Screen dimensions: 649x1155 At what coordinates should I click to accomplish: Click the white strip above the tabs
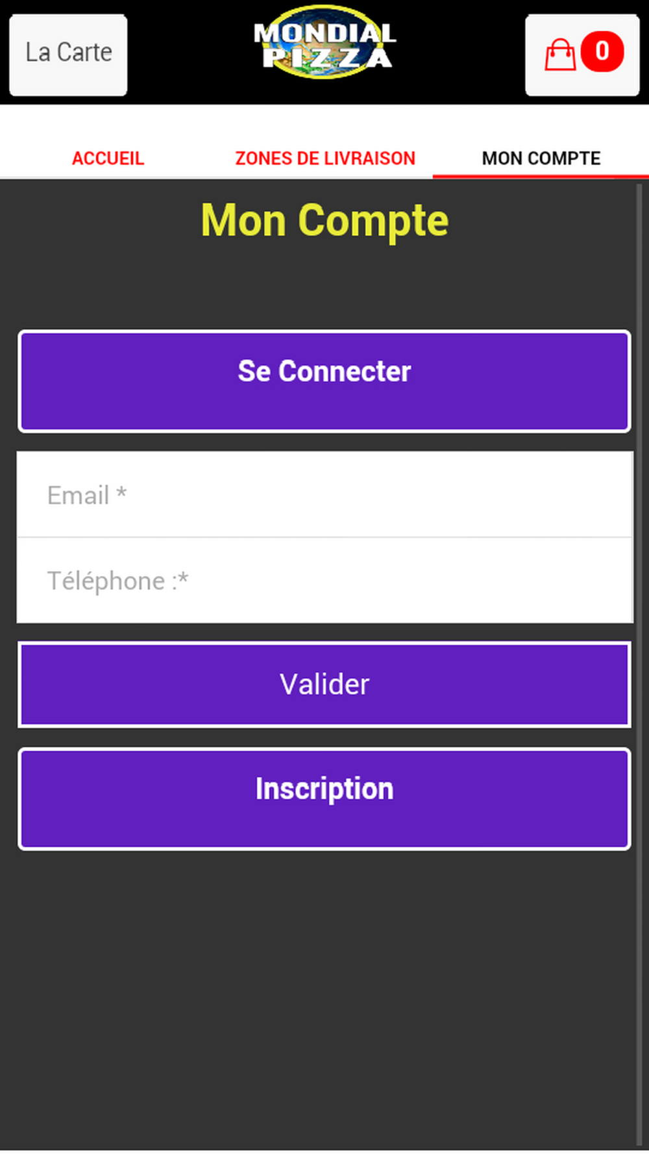tap(324, 123)
